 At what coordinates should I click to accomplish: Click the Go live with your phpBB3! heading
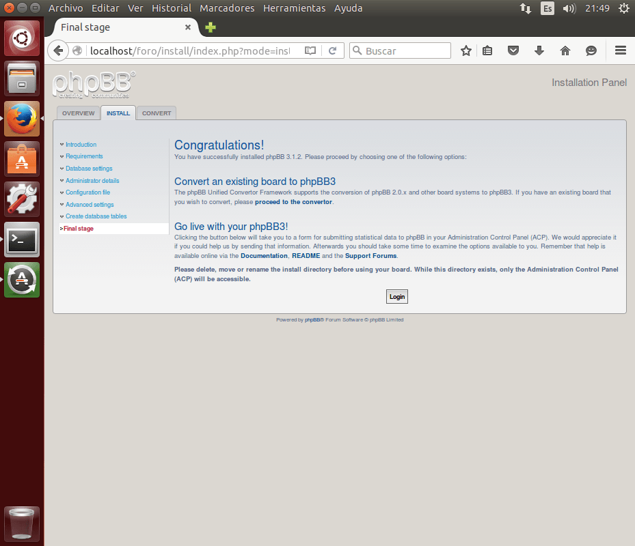pos(231,226)
